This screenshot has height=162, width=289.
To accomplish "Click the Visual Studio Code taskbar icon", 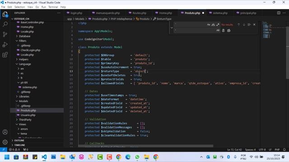I will point(44,157).
